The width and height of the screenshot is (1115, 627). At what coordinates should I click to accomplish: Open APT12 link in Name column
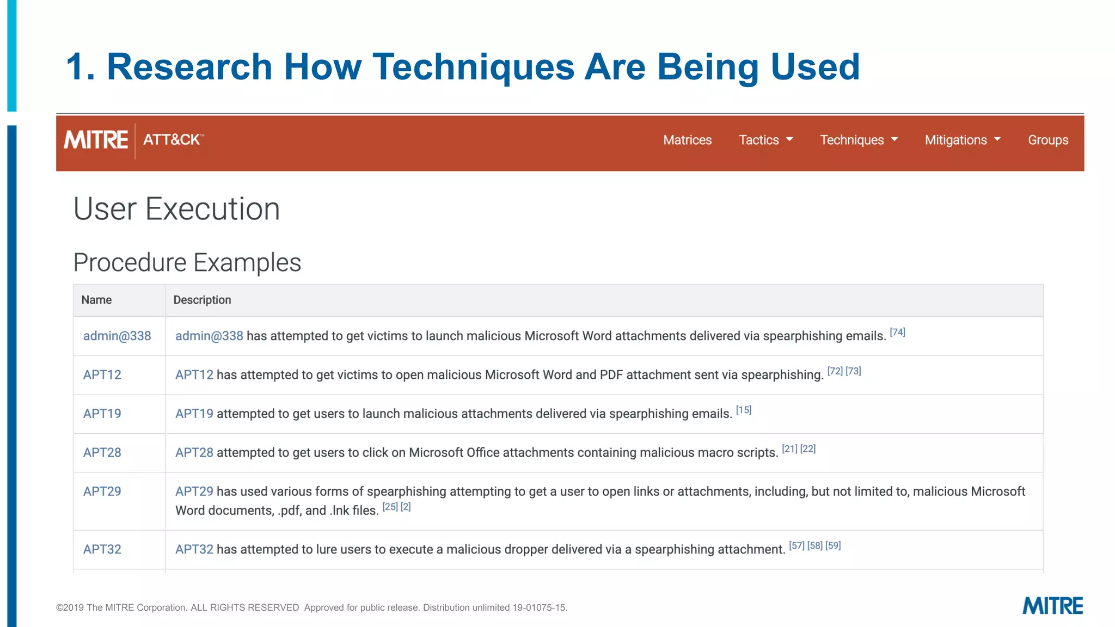102,374
